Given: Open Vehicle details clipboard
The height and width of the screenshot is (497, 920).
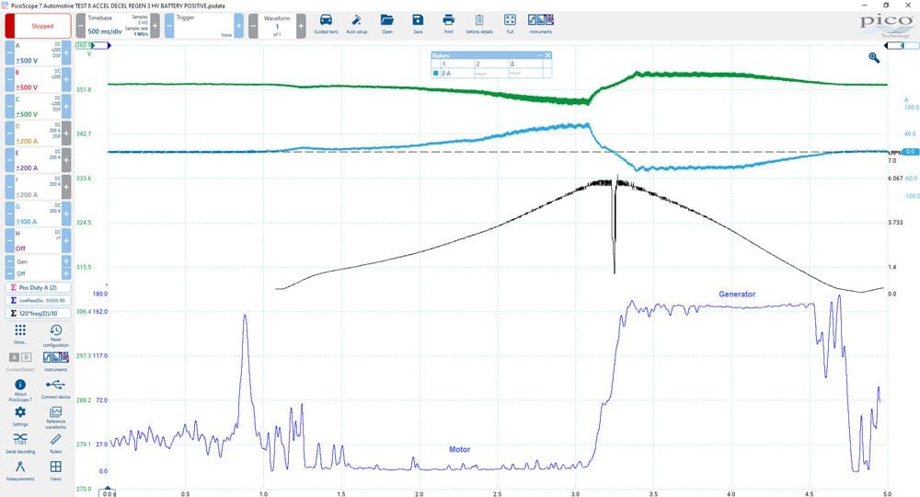Looking at the screenshot, I should point(479,24).
